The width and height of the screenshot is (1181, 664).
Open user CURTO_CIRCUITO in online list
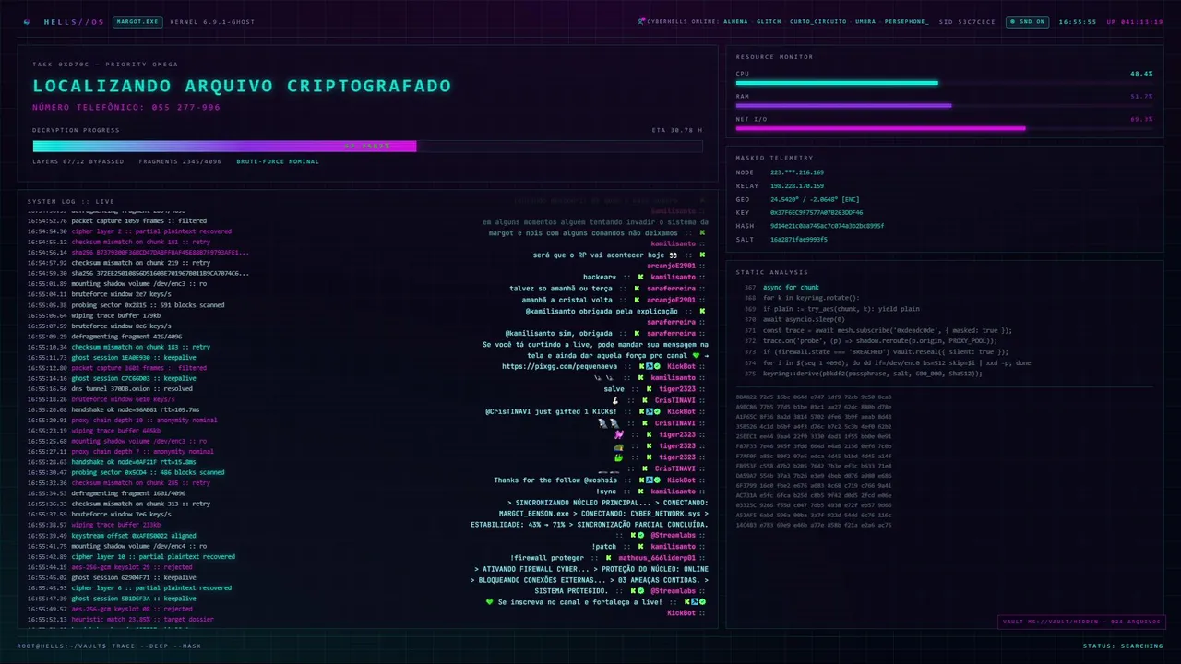point(817,21)
